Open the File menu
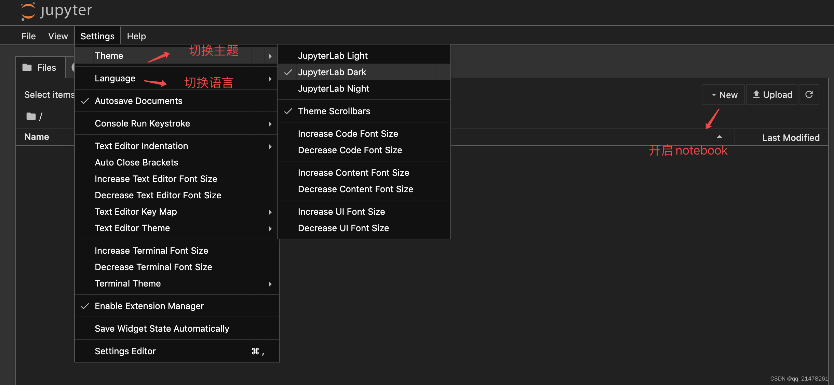834x385 pixels. (x=28, y=36)
